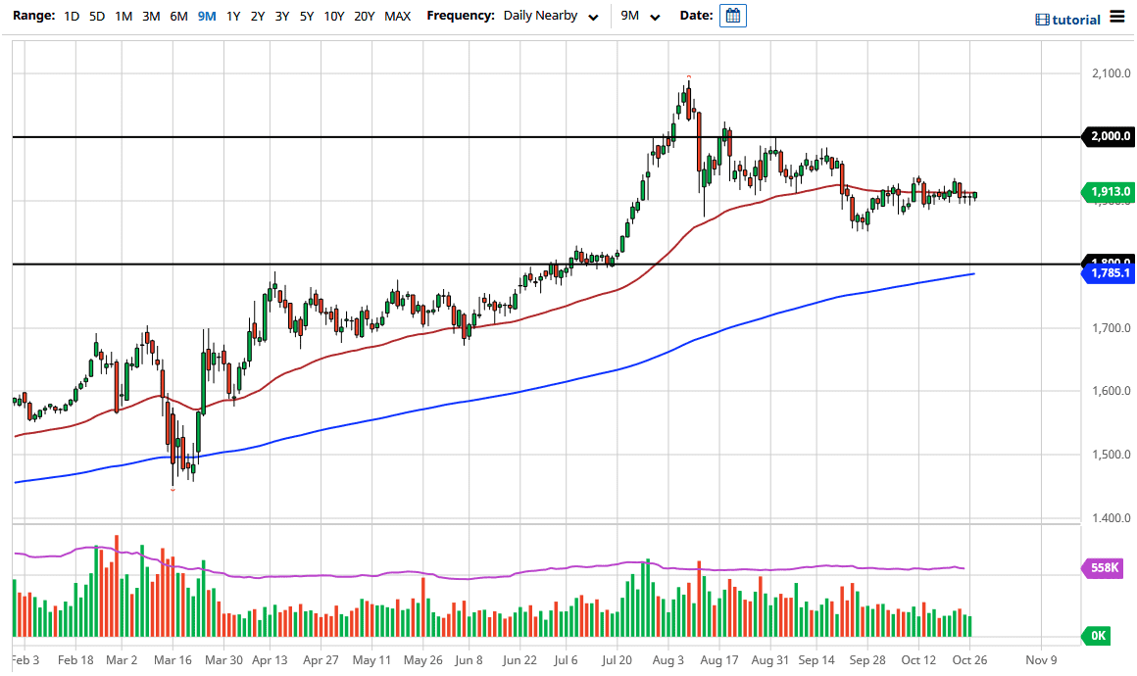The width and height of the screenshot is (1137, 676).
Task: Click the Range label text
Action: point(33,16)
